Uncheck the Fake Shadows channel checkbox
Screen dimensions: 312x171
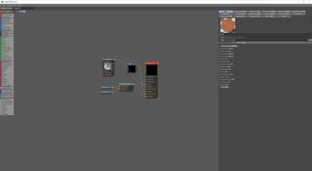(x=236, y=79)
